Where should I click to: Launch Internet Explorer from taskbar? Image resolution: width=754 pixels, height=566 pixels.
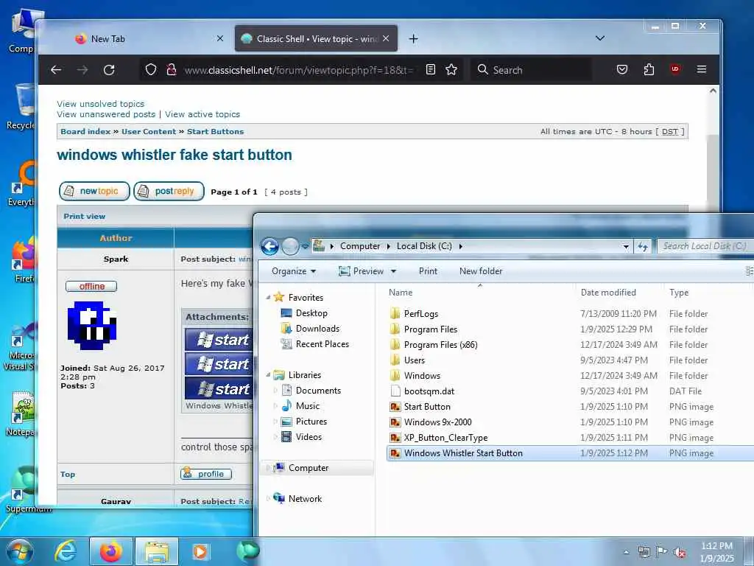point(65,551)
